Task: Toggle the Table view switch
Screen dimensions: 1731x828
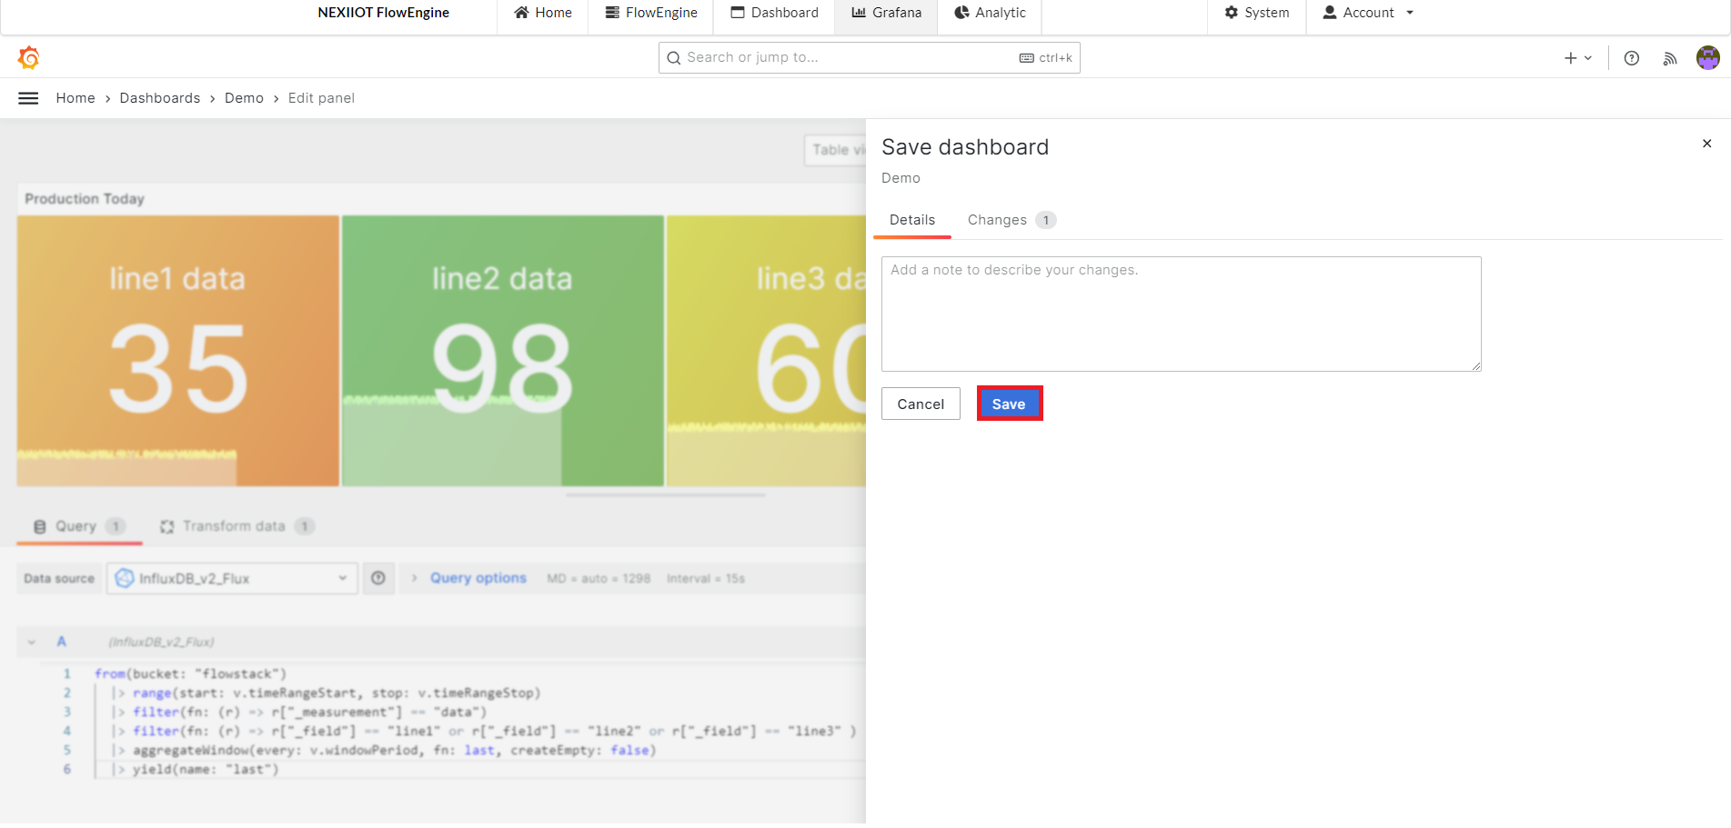Action: coord(835,150)
